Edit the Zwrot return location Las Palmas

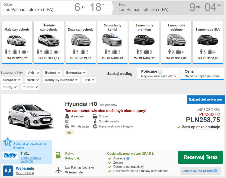tap(144, 10)
